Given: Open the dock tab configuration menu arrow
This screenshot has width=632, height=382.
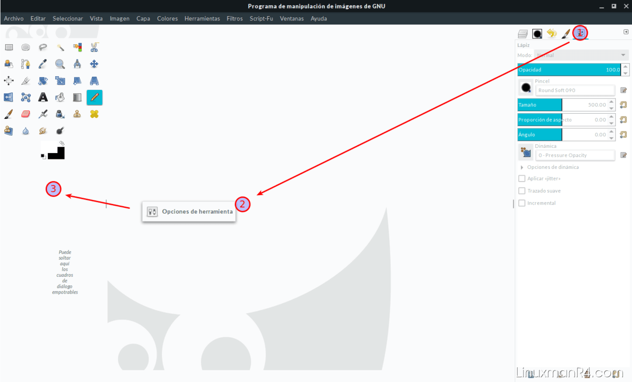Looking at the screenshot, I should [625, 32].
